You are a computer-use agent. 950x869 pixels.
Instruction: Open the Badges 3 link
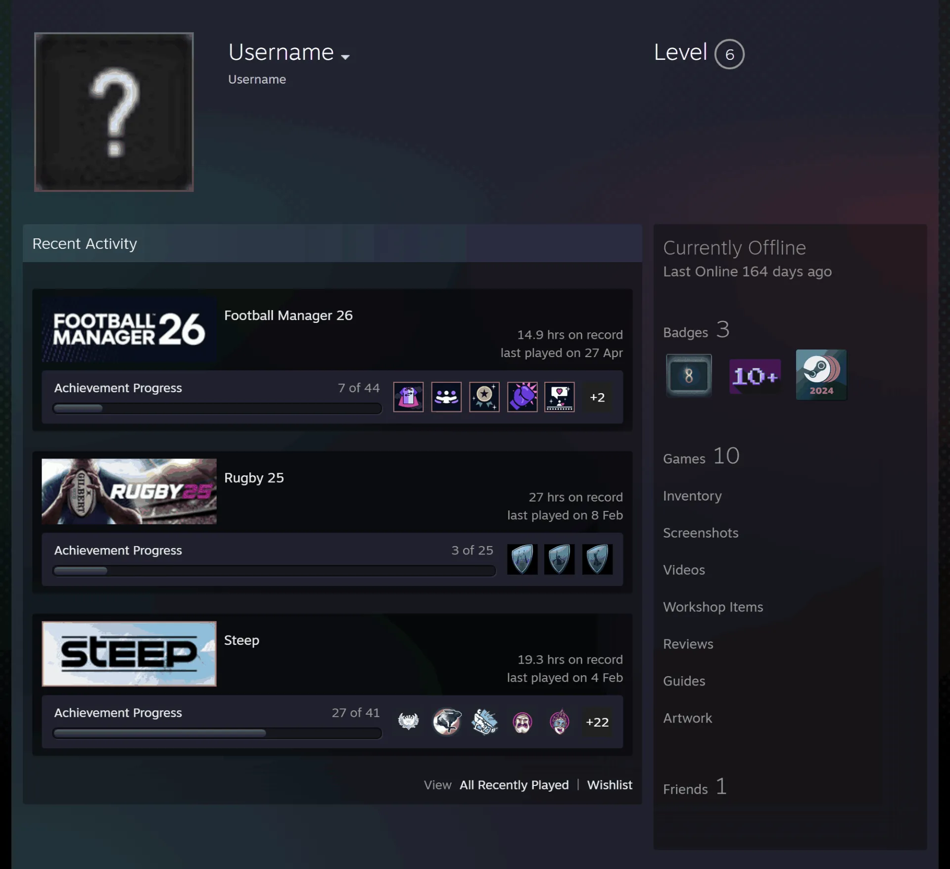pos(696,330)
